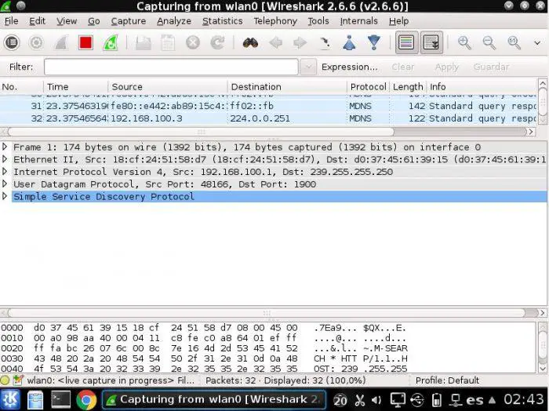Screen dimensions: 549x411
Task: Toggle packet list colorize button
Action: 406,42
